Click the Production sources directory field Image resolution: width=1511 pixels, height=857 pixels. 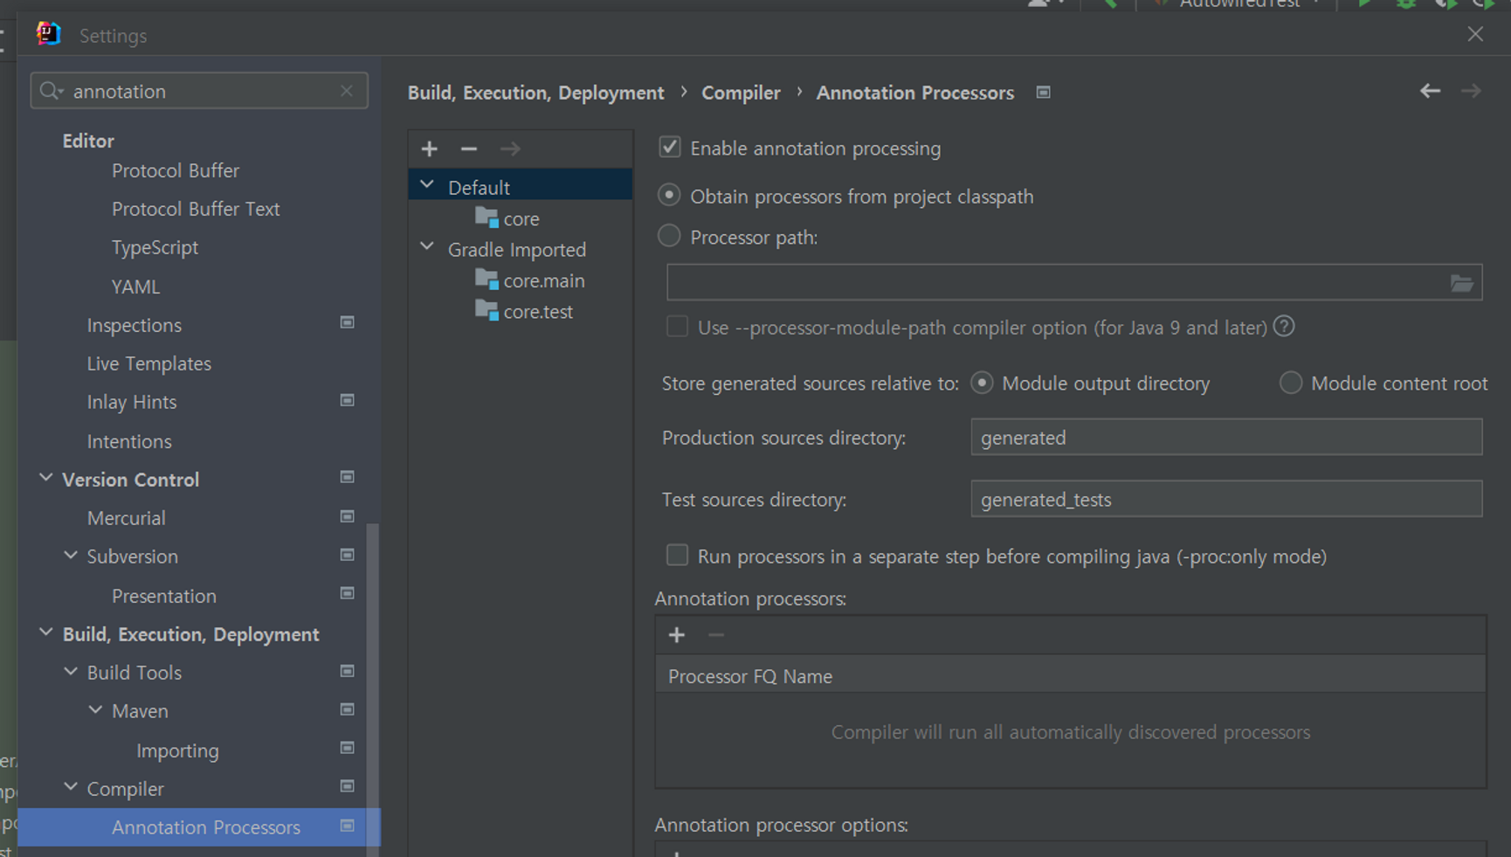(1226, 437)
